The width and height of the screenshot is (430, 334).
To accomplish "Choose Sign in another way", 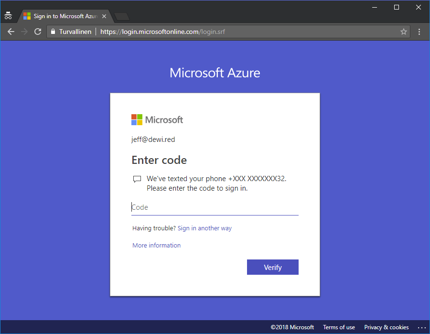I will pos(204,228).
